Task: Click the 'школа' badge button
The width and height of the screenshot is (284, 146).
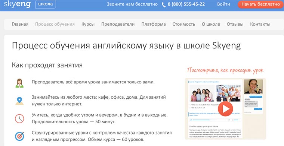Action: point(46,4)
